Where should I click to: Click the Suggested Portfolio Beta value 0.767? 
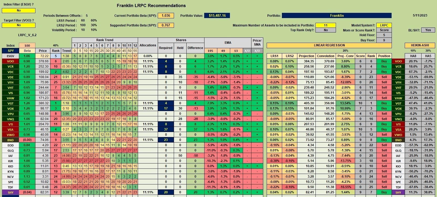[x=166, y=25]
